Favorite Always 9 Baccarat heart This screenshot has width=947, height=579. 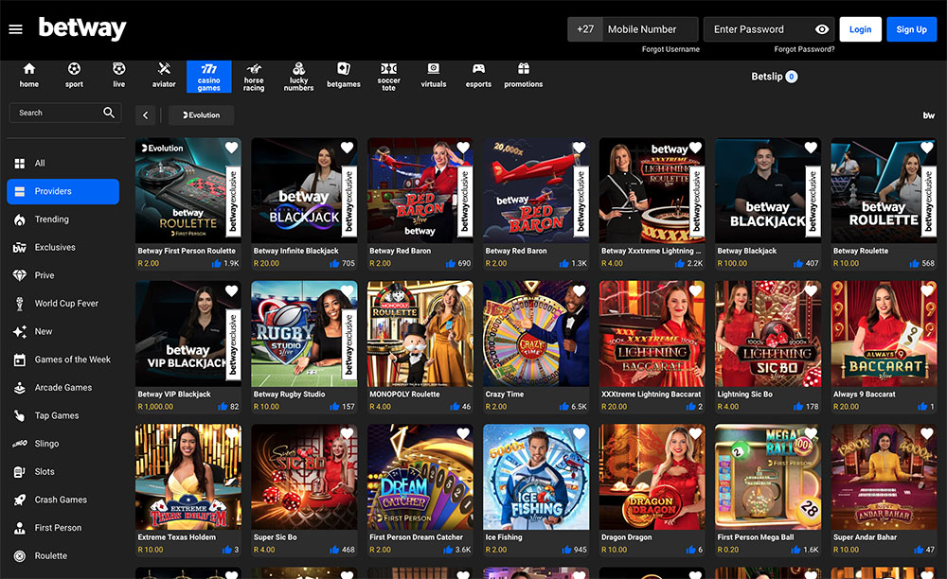926,290
